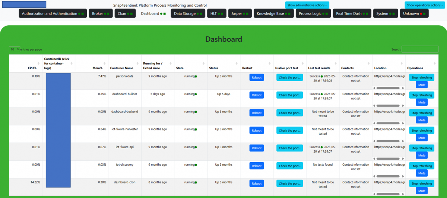Click Location scrollbar in personaldata row
Image resolution: width=447 pixels, height=198 pixels.
(388, 88)
